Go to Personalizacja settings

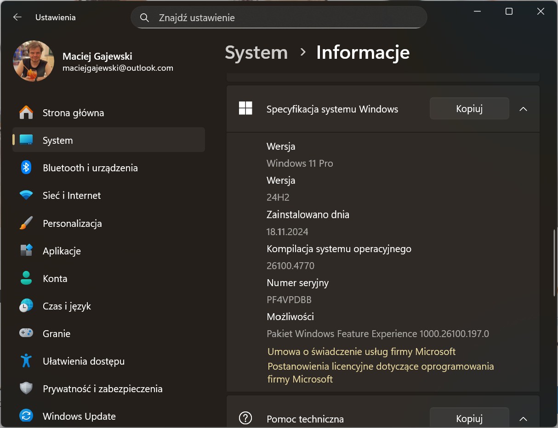click(109, 223)
